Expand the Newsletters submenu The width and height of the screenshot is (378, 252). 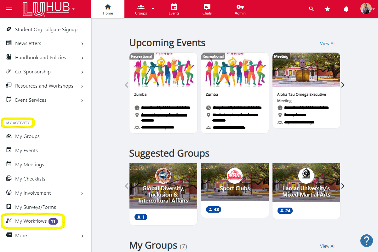[x=82, y=44]
